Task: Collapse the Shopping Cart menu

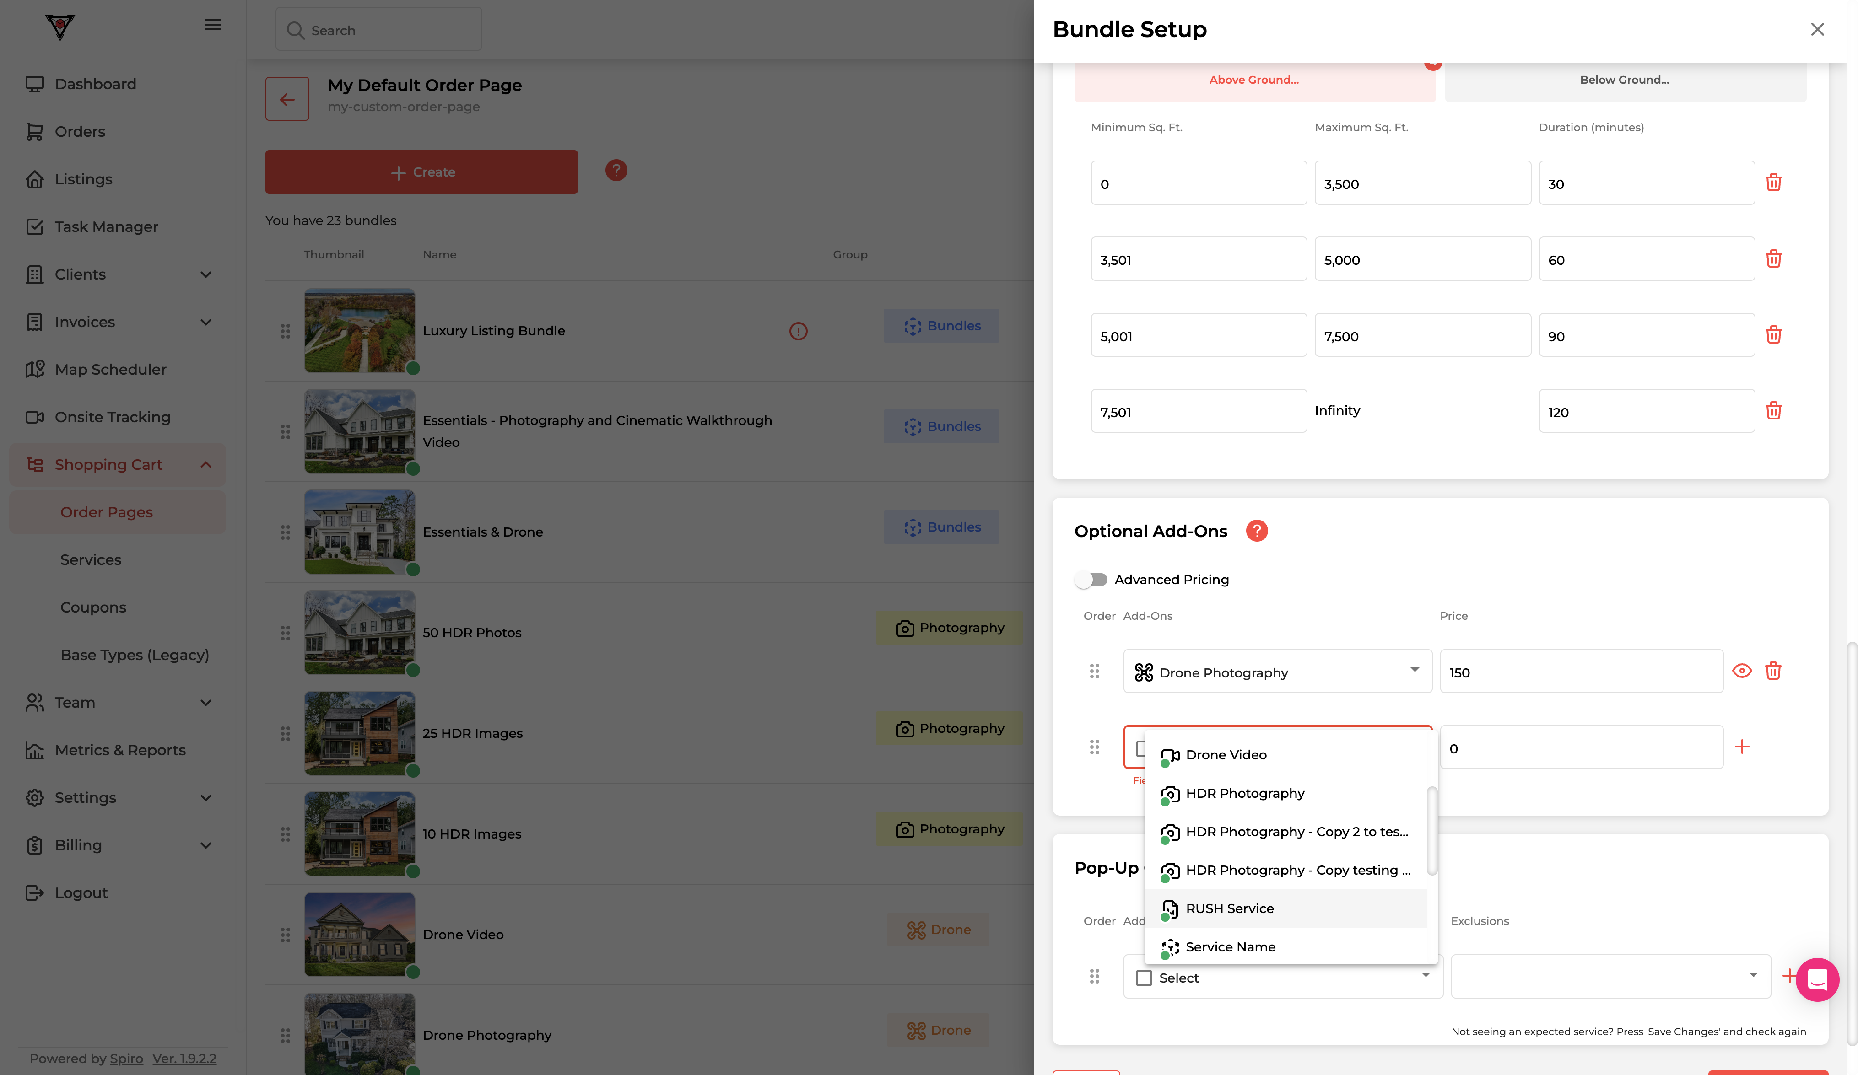Action: pos(206,464)
